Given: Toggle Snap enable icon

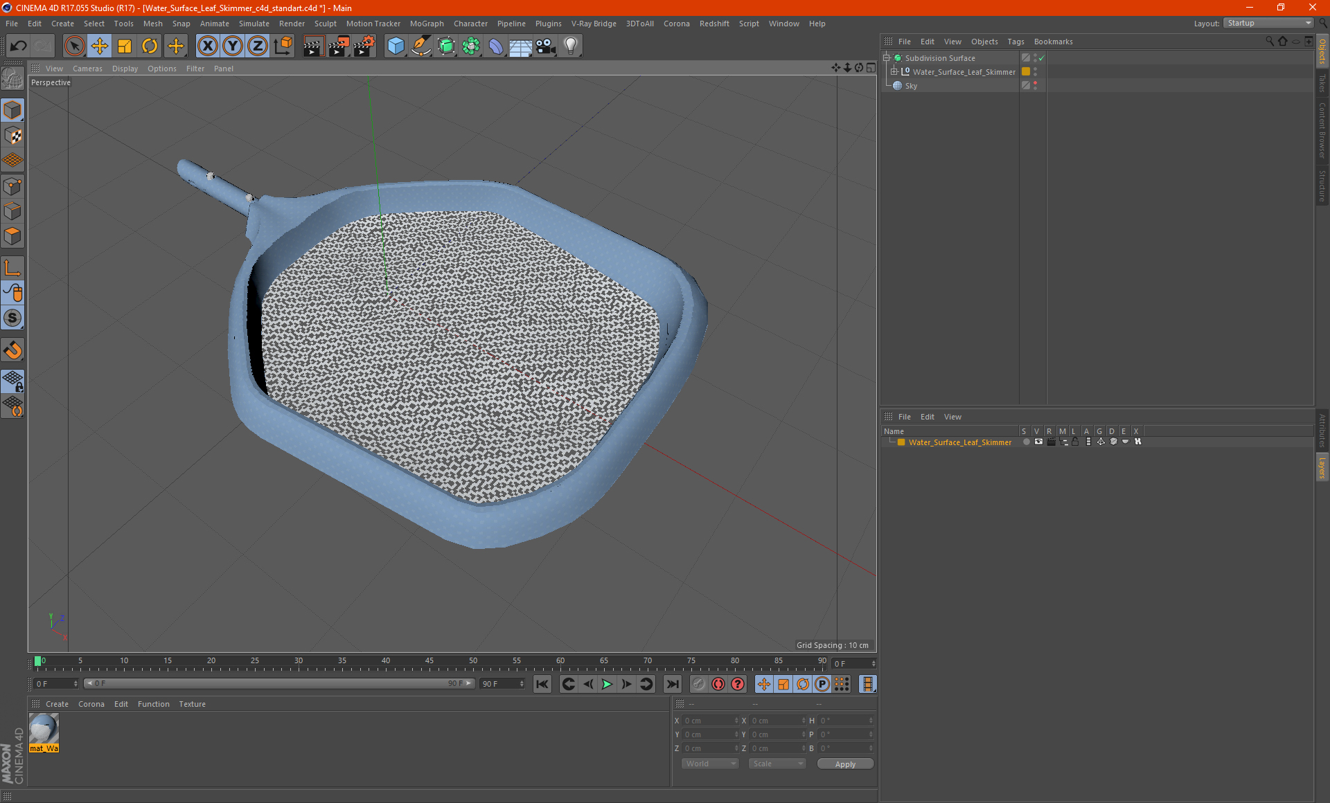Looking at the screenshot, I should coord(12,318).
